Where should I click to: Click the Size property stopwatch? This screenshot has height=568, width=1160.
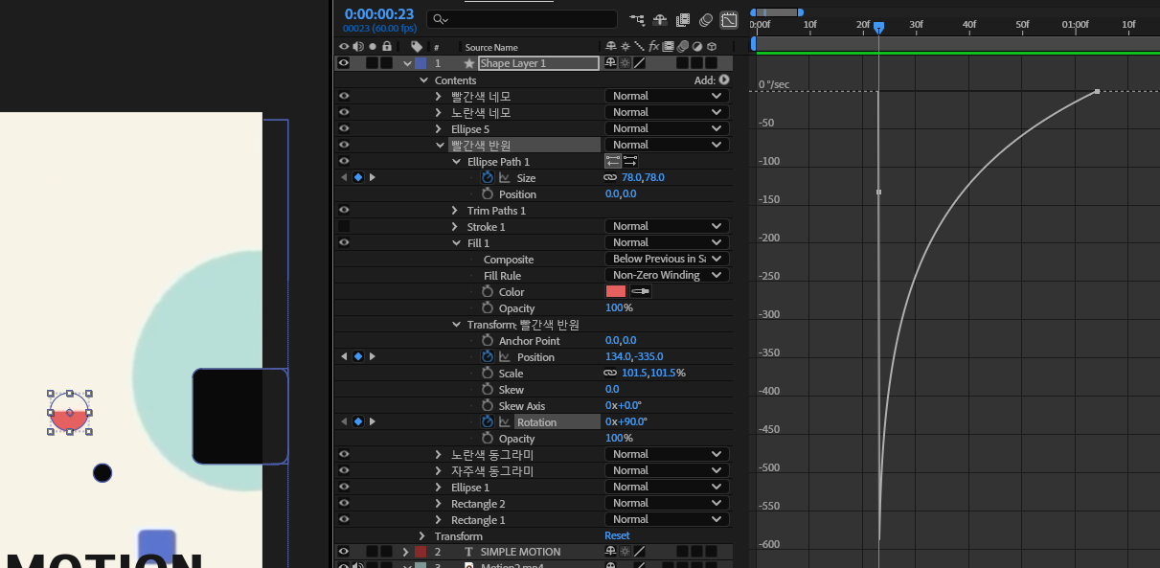[x=488, y=177]
